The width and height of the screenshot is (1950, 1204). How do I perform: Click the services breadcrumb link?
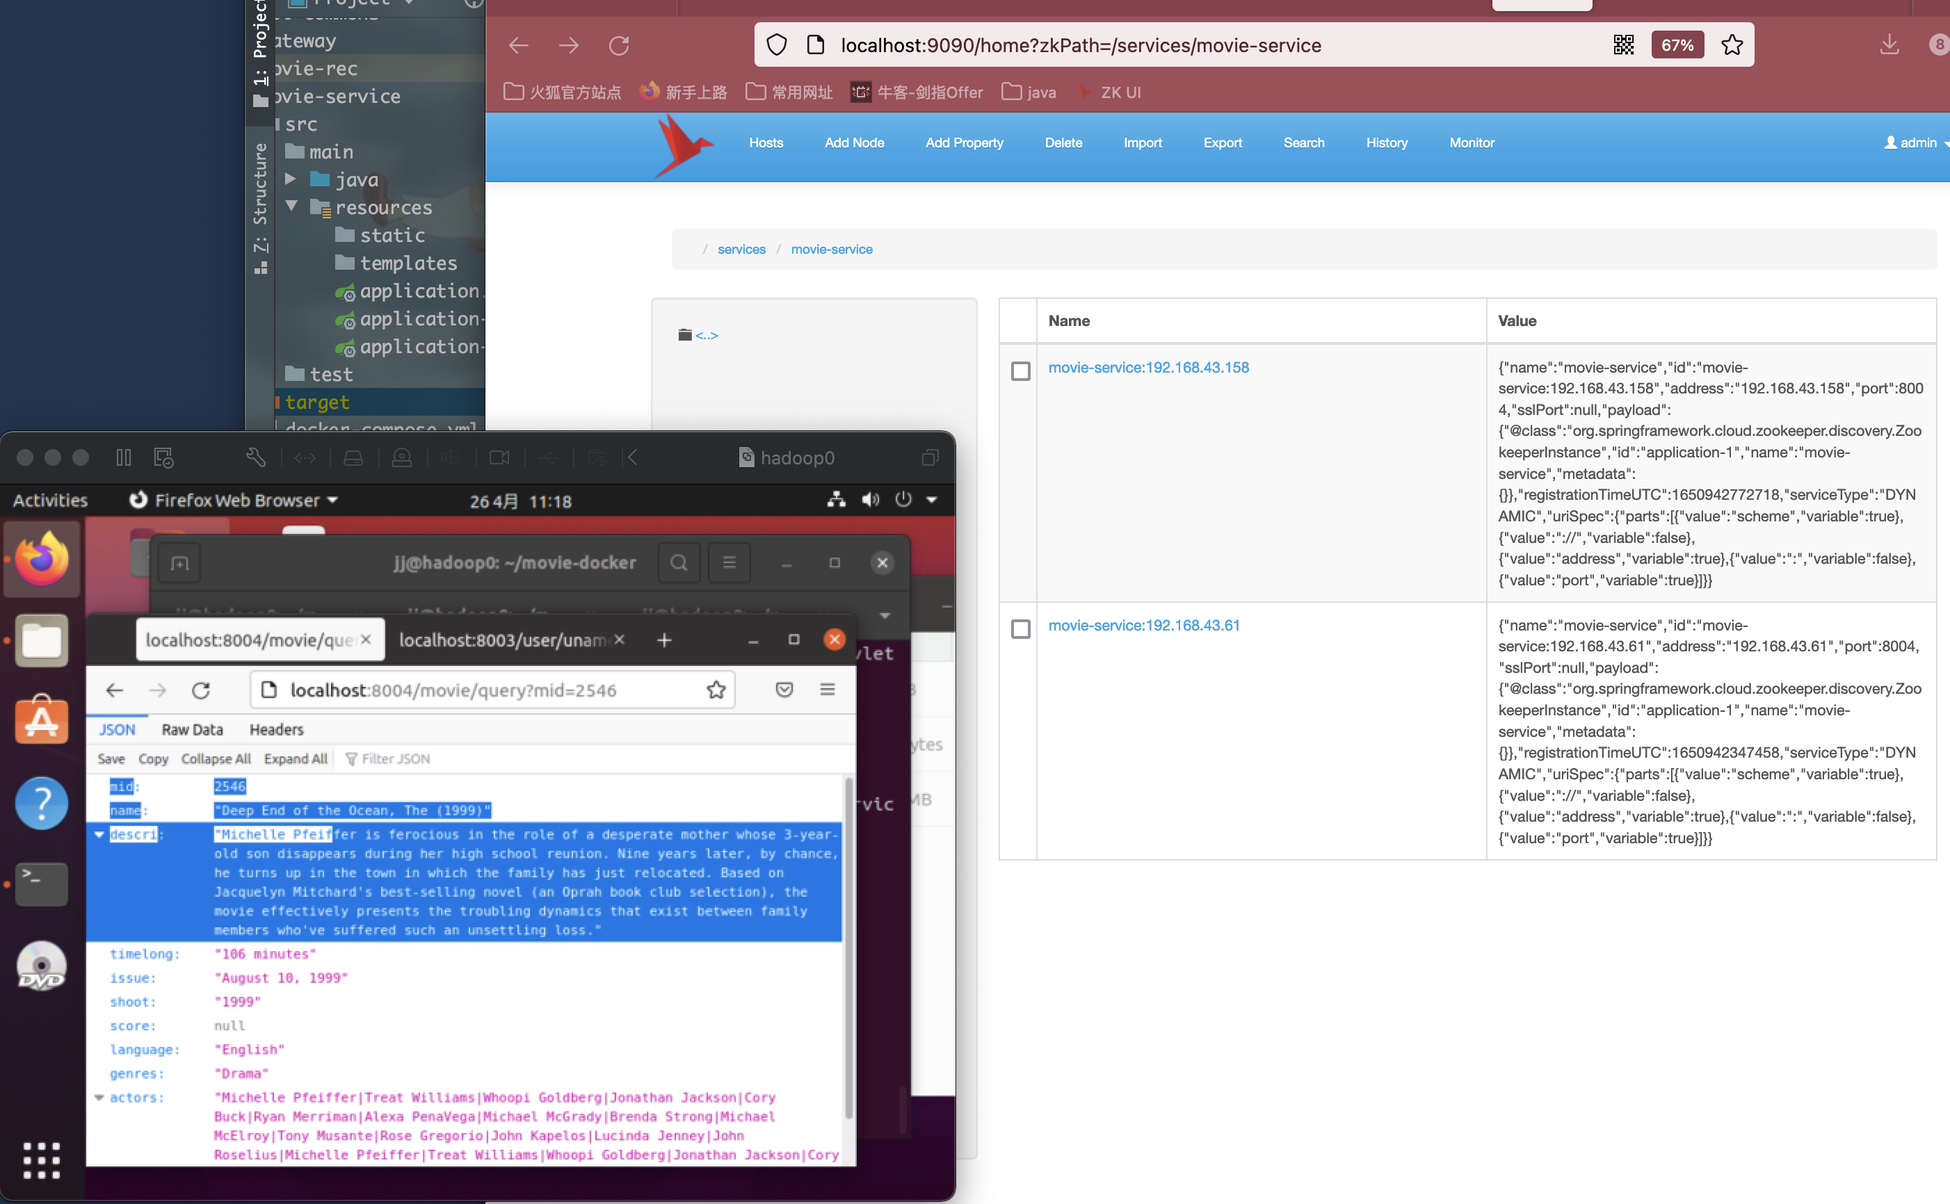pos(741,250)
